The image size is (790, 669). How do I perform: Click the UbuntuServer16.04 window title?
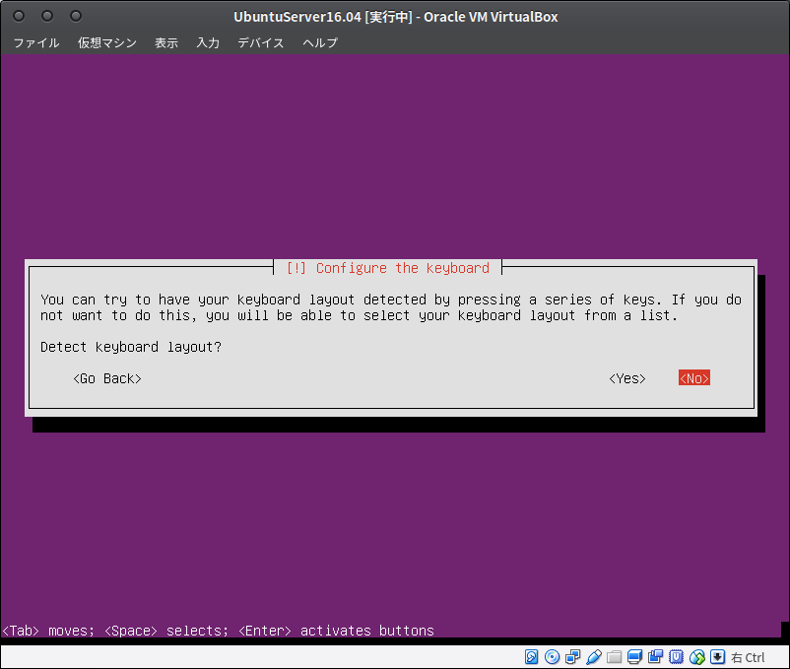pyautogui.click(x=396, y=17)
